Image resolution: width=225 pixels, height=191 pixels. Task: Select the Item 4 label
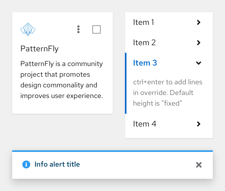point(144,124)
